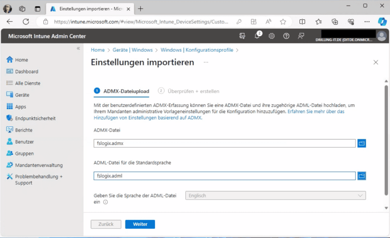
Task: Open help question mark icon
Action: pos(286,36)
